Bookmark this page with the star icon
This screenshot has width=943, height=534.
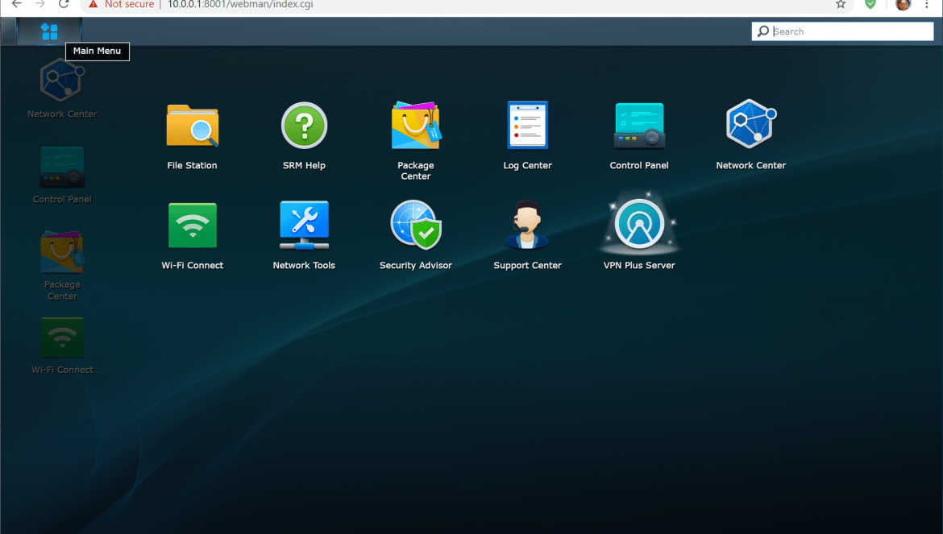click(841, 5)
